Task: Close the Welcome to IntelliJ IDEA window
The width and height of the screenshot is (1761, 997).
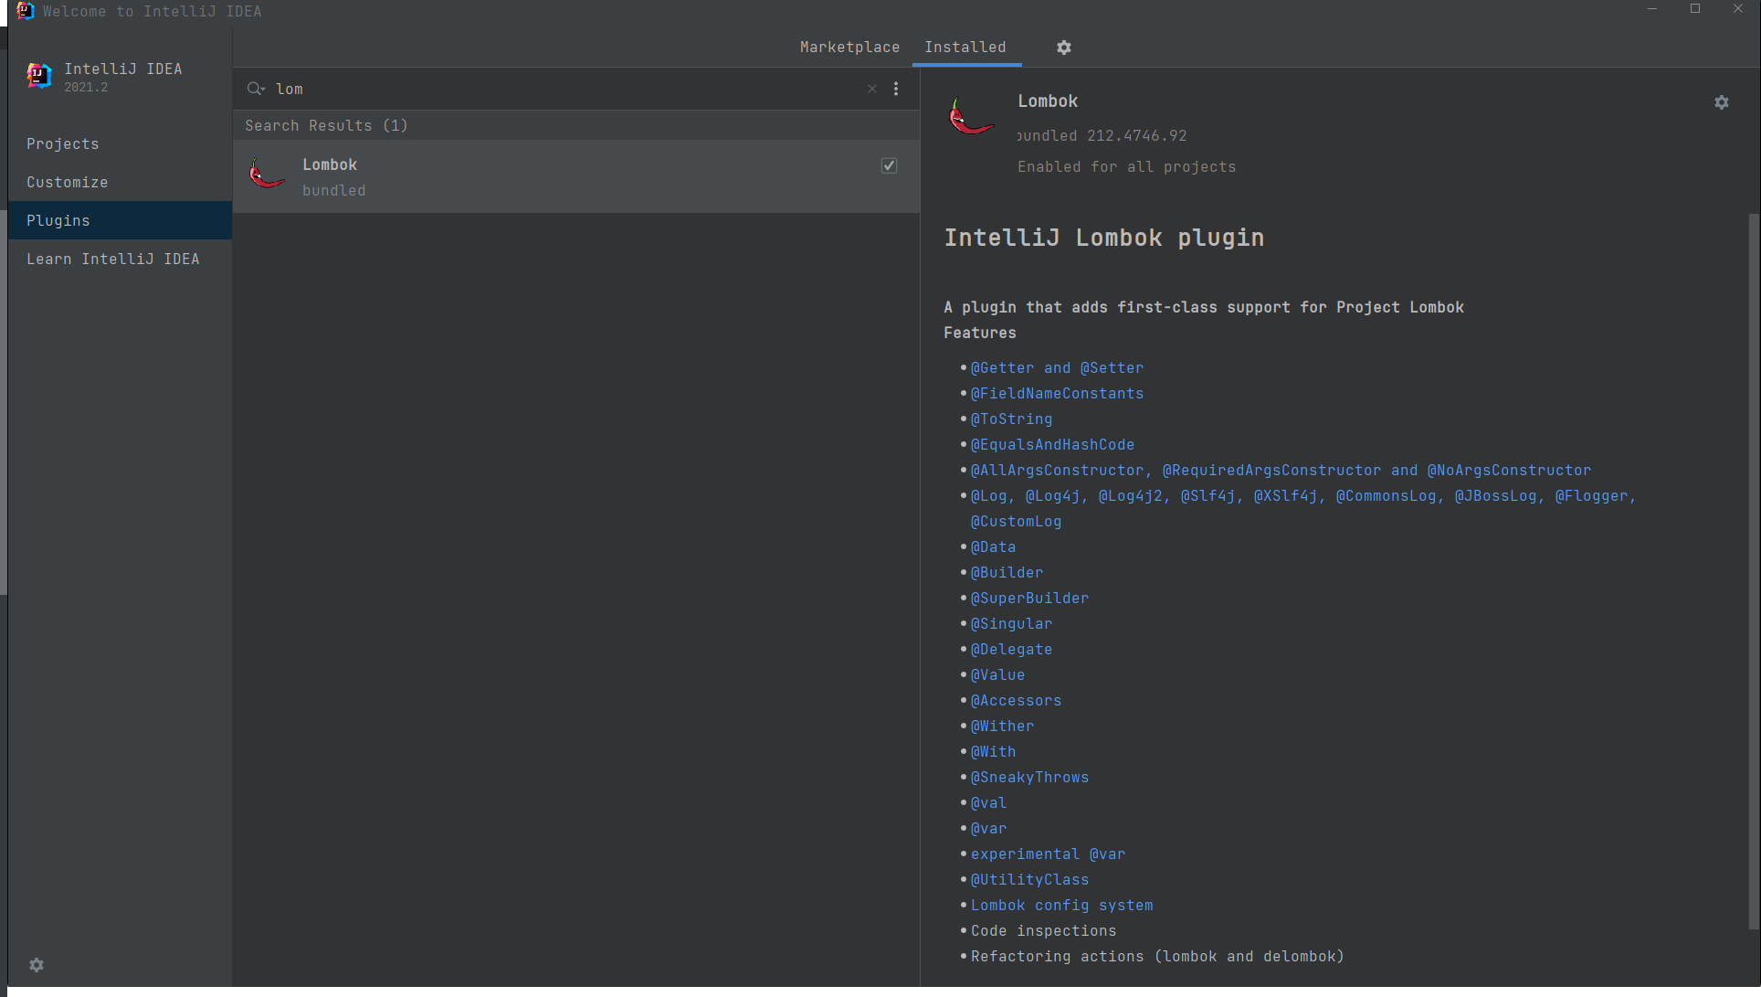Action: (1738, 9)
